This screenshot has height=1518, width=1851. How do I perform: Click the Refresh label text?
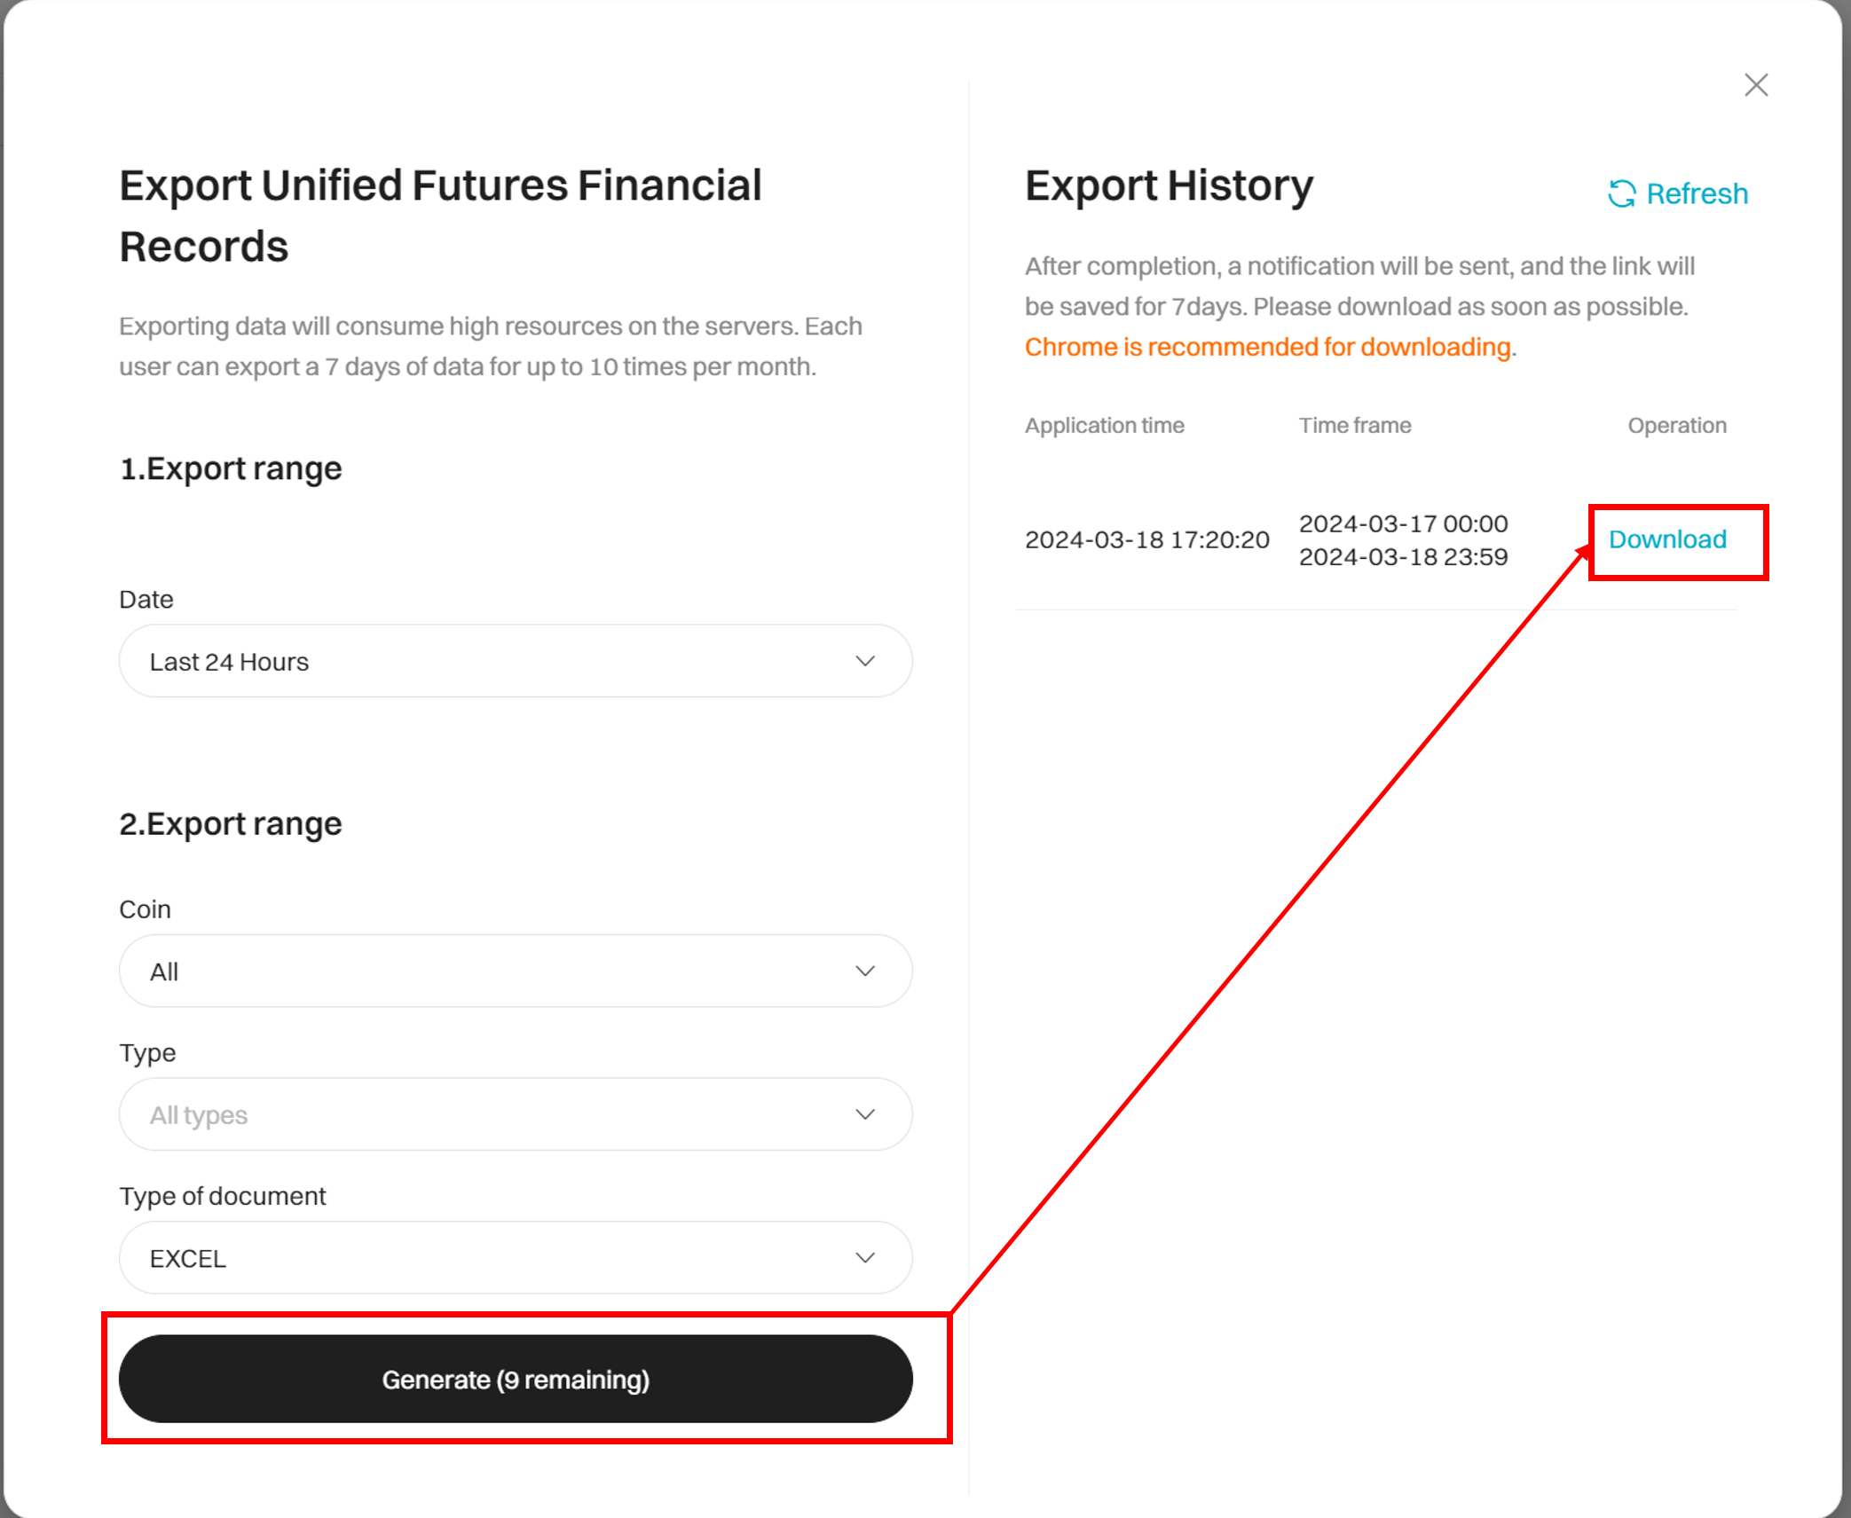point(1697,193)
